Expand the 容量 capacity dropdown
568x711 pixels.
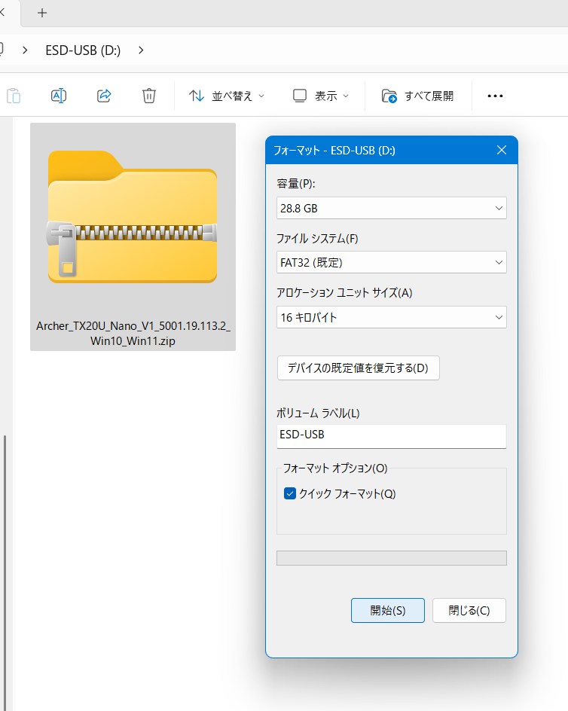pos(391,208)
